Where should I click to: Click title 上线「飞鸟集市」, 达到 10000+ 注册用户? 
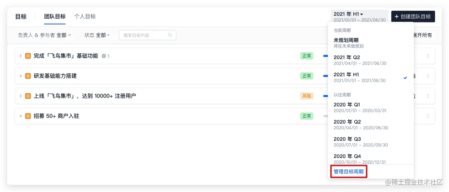click(x=85, y=96)
